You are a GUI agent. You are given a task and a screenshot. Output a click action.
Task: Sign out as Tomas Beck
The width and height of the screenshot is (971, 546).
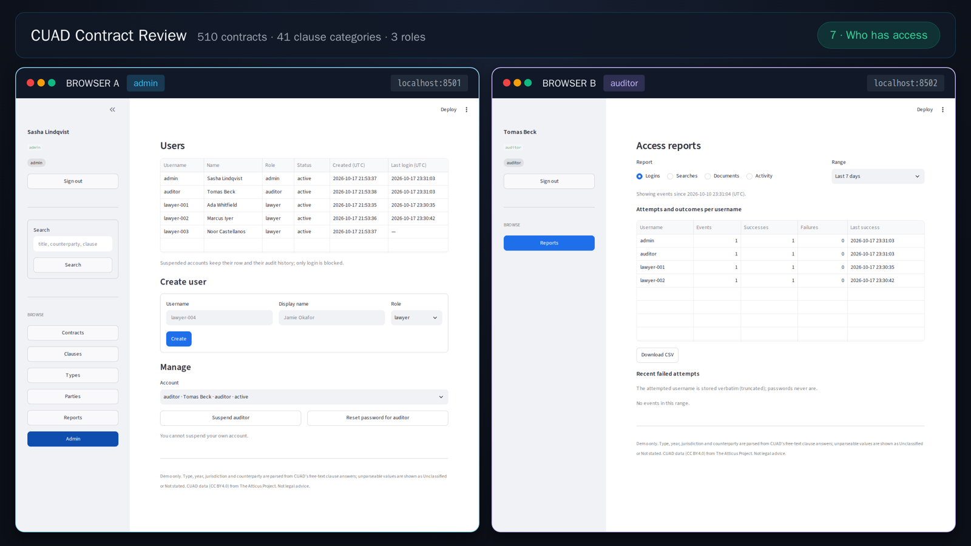pyautogui.click(x=549, y=181)
